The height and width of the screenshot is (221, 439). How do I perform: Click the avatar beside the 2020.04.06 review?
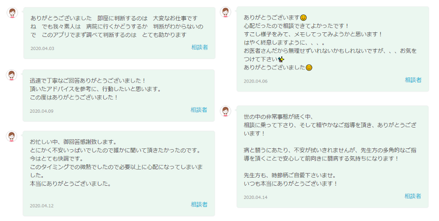[225, 12]
